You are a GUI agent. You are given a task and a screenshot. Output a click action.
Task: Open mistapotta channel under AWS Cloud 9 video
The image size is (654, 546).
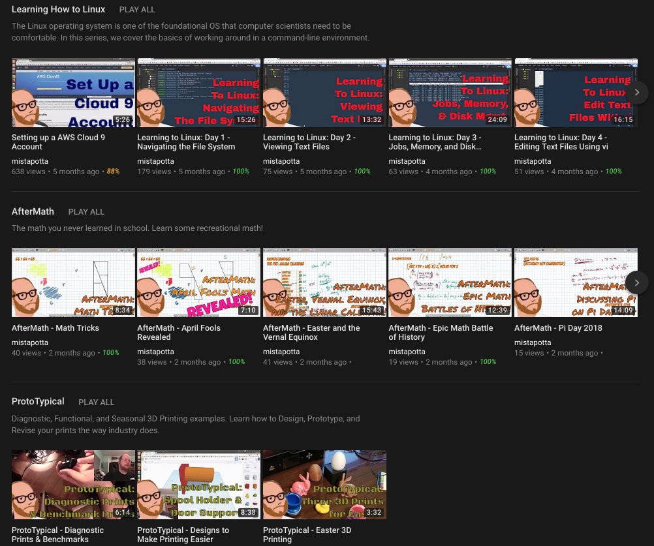(29, 161)
